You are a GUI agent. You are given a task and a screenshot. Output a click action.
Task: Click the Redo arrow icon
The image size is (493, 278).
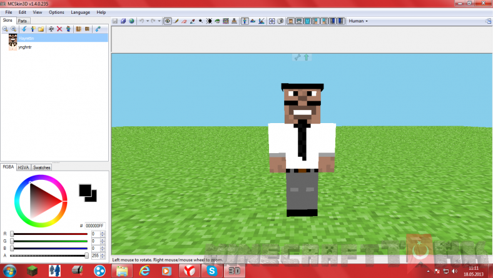coord(153,21)
